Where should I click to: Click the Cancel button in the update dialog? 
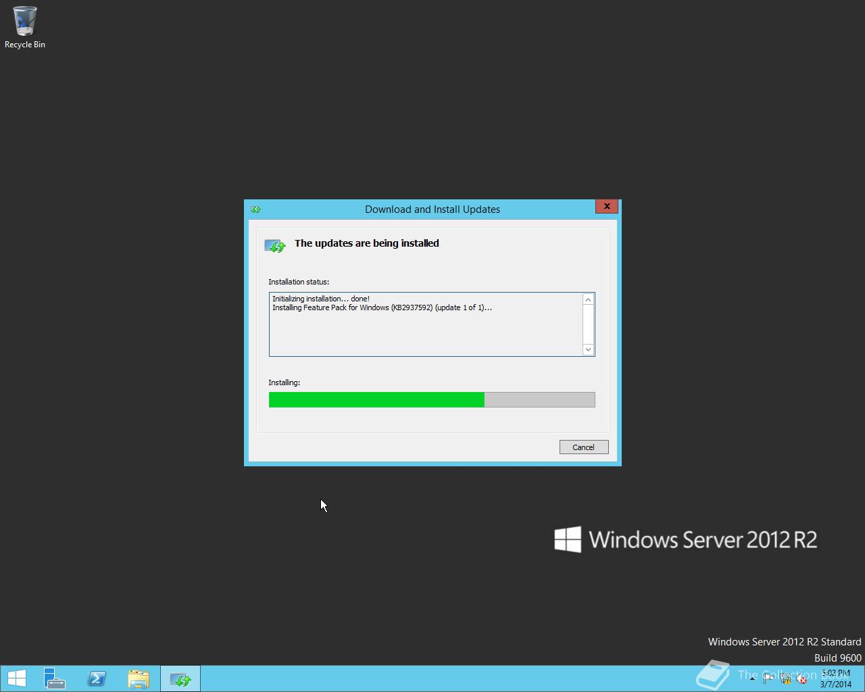[x=584, y=447]
